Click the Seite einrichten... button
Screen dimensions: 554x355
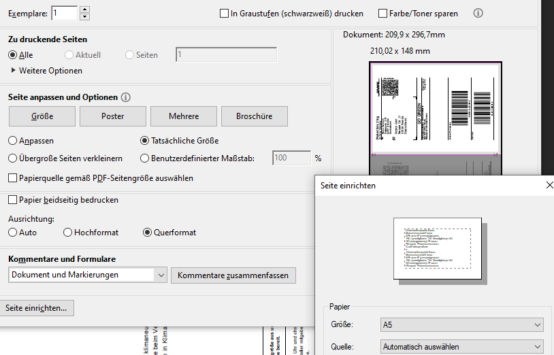pos(36,308)
